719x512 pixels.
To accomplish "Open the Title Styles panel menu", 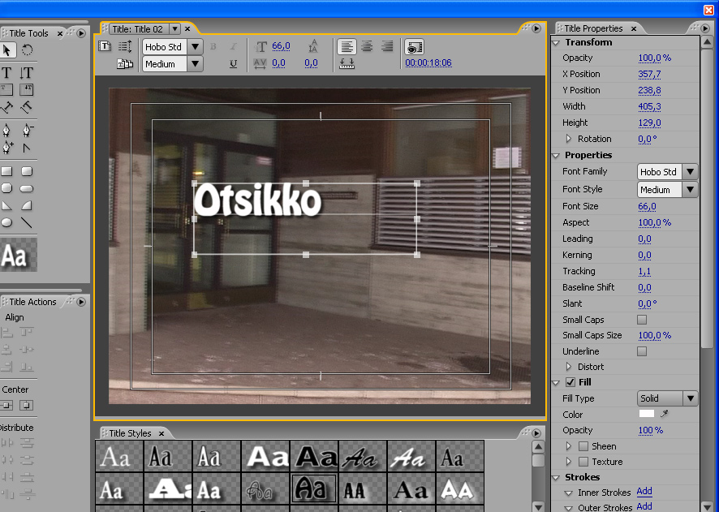I will tap(536, 433).
